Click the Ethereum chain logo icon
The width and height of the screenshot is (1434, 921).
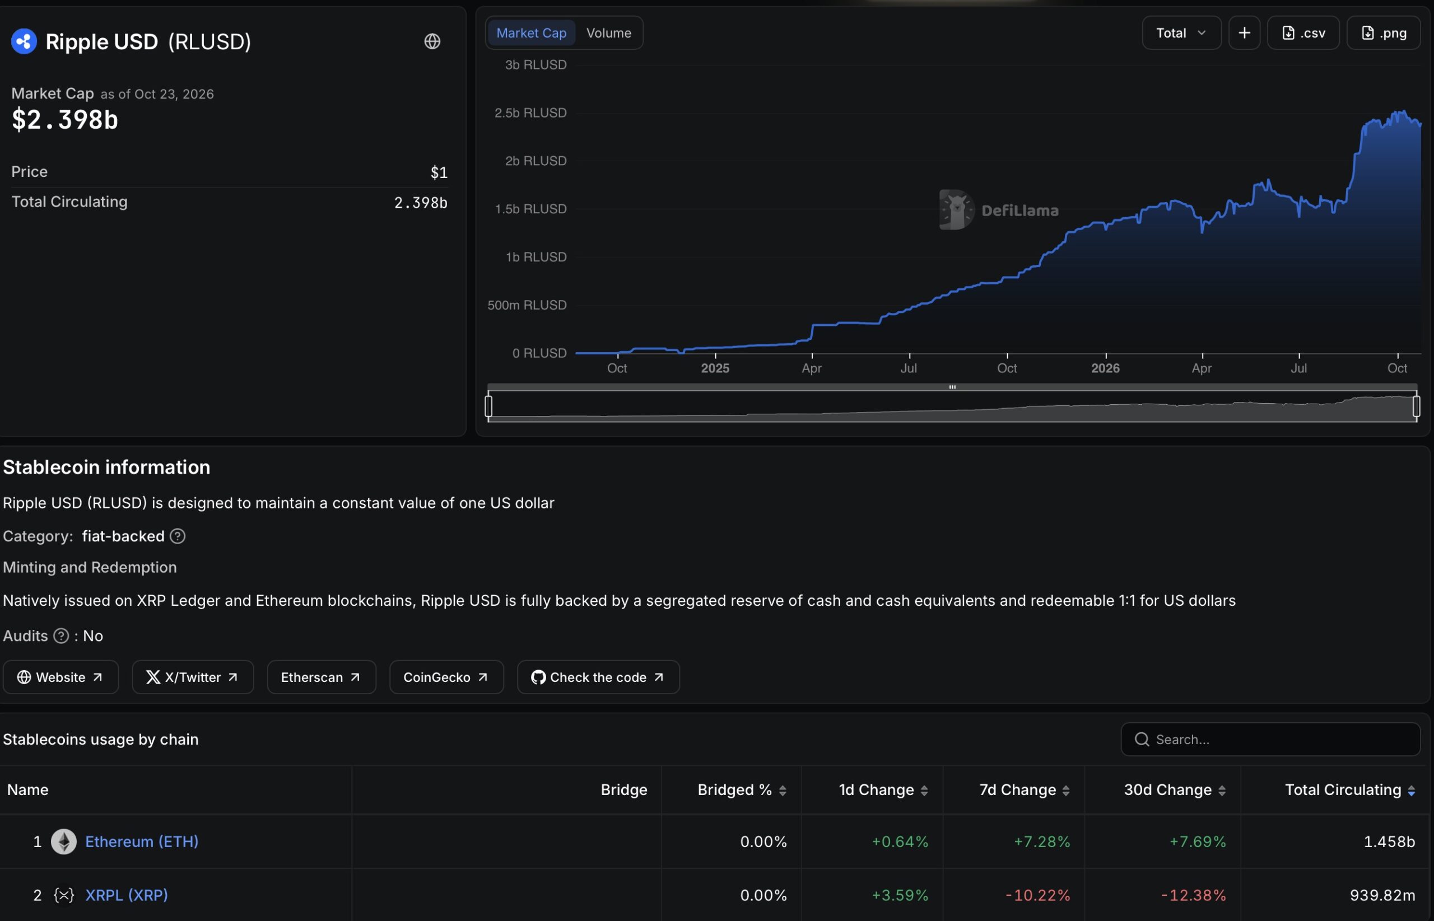click(x=63, y=841)
